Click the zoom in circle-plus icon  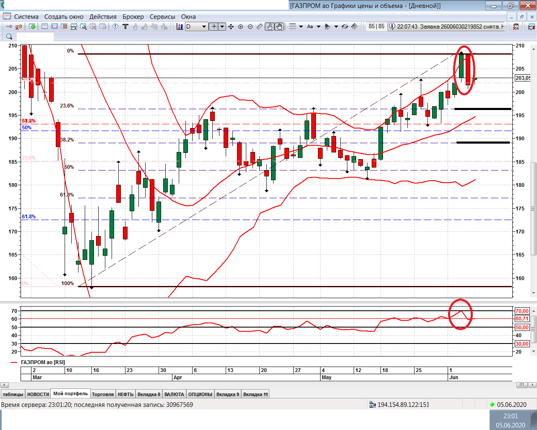pos(240,26)
